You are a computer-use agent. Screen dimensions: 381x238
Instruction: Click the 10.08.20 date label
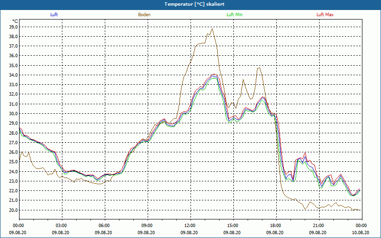(361, 233)
